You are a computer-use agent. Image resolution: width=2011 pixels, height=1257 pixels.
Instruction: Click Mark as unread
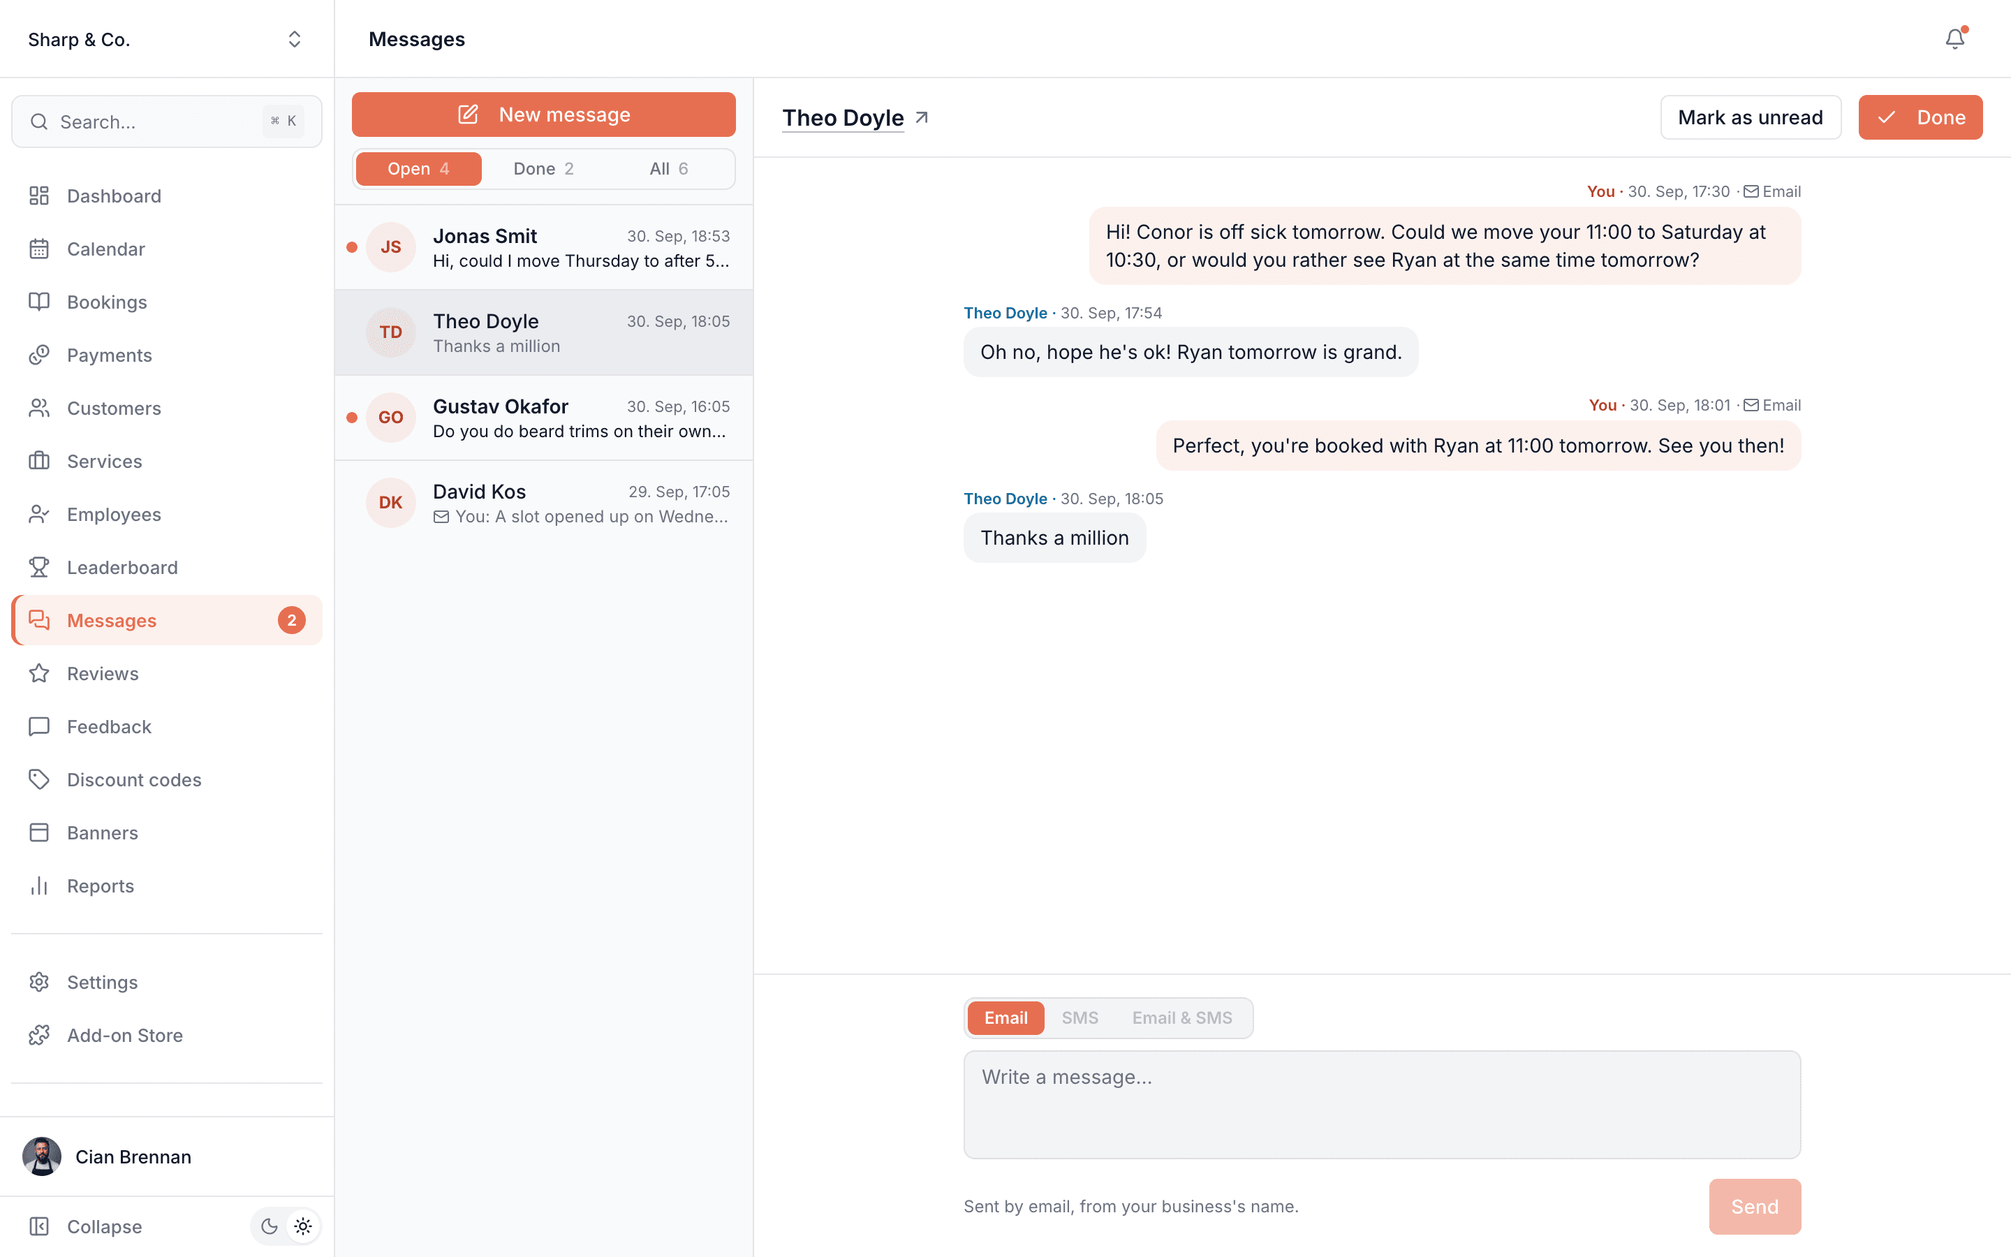pos(1750,117)
